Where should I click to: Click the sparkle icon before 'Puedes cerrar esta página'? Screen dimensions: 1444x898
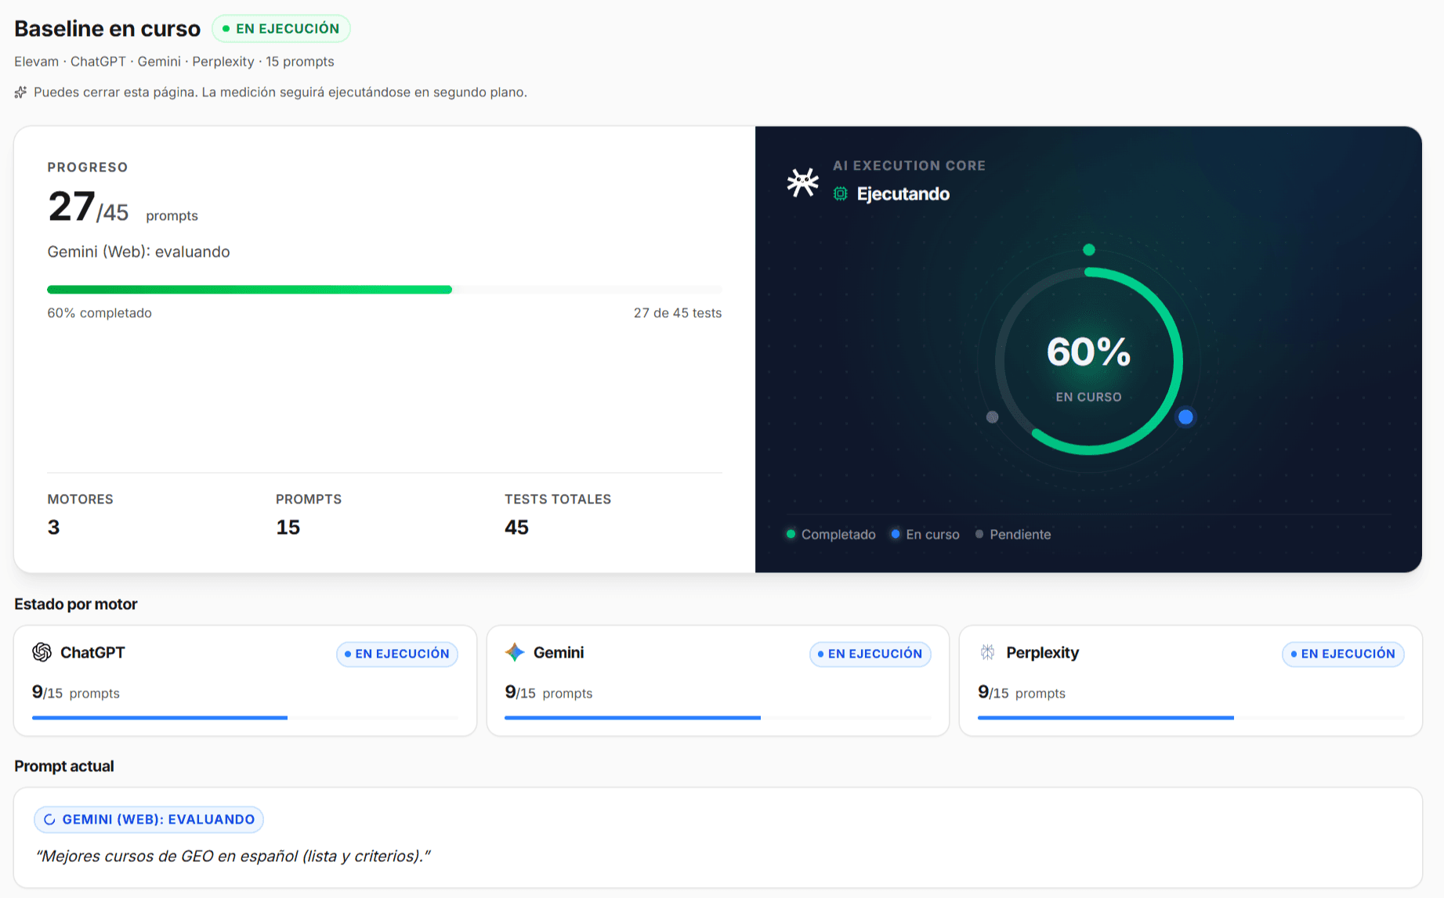pyautogui.click(x=20, y=92)
